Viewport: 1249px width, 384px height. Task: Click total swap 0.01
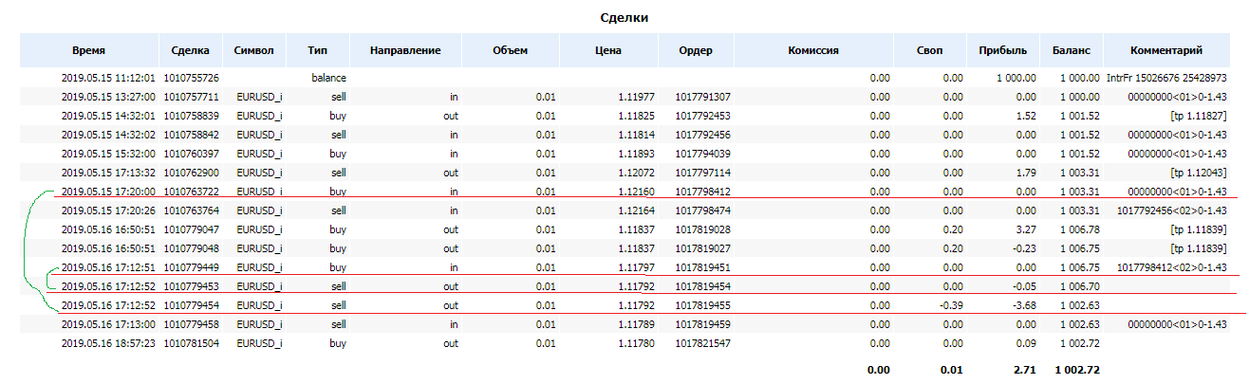coord(952,368)
